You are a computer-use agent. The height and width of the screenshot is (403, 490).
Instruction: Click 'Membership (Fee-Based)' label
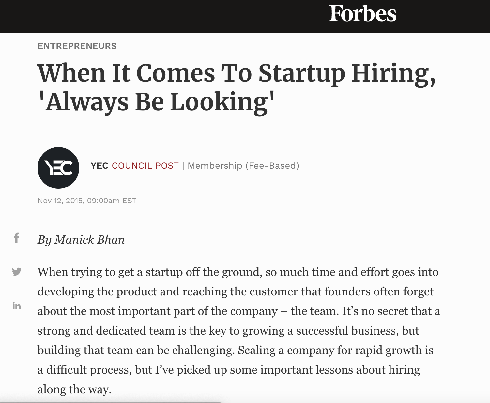pyautogui.click(x=243, y=166)
